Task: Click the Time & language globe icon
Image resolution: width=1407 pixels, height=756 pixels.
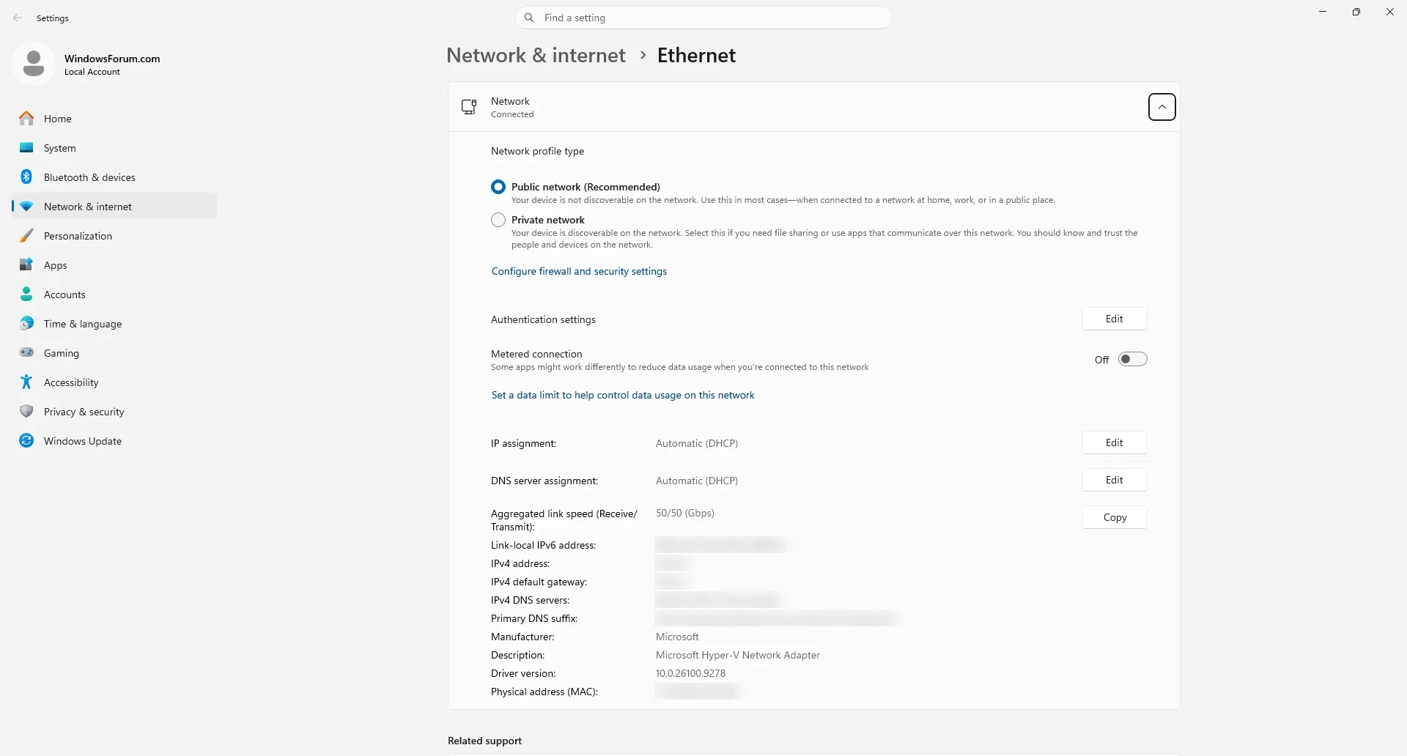Action: tap(26, 323)
